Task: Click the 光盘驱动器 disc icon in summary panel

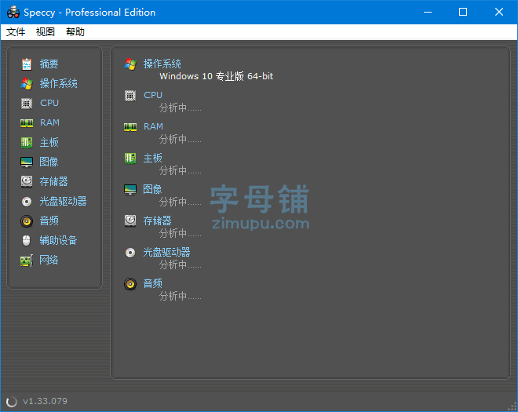Action: (x=130, y=253)
